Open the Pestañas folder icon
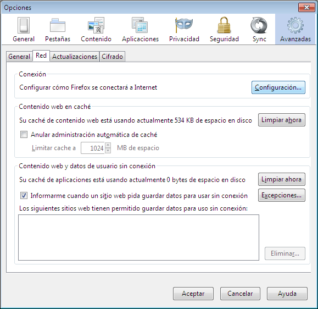Image resolution: width=318 pixels, height=309 pixels. pyautogui.click(x=58, y=26)
